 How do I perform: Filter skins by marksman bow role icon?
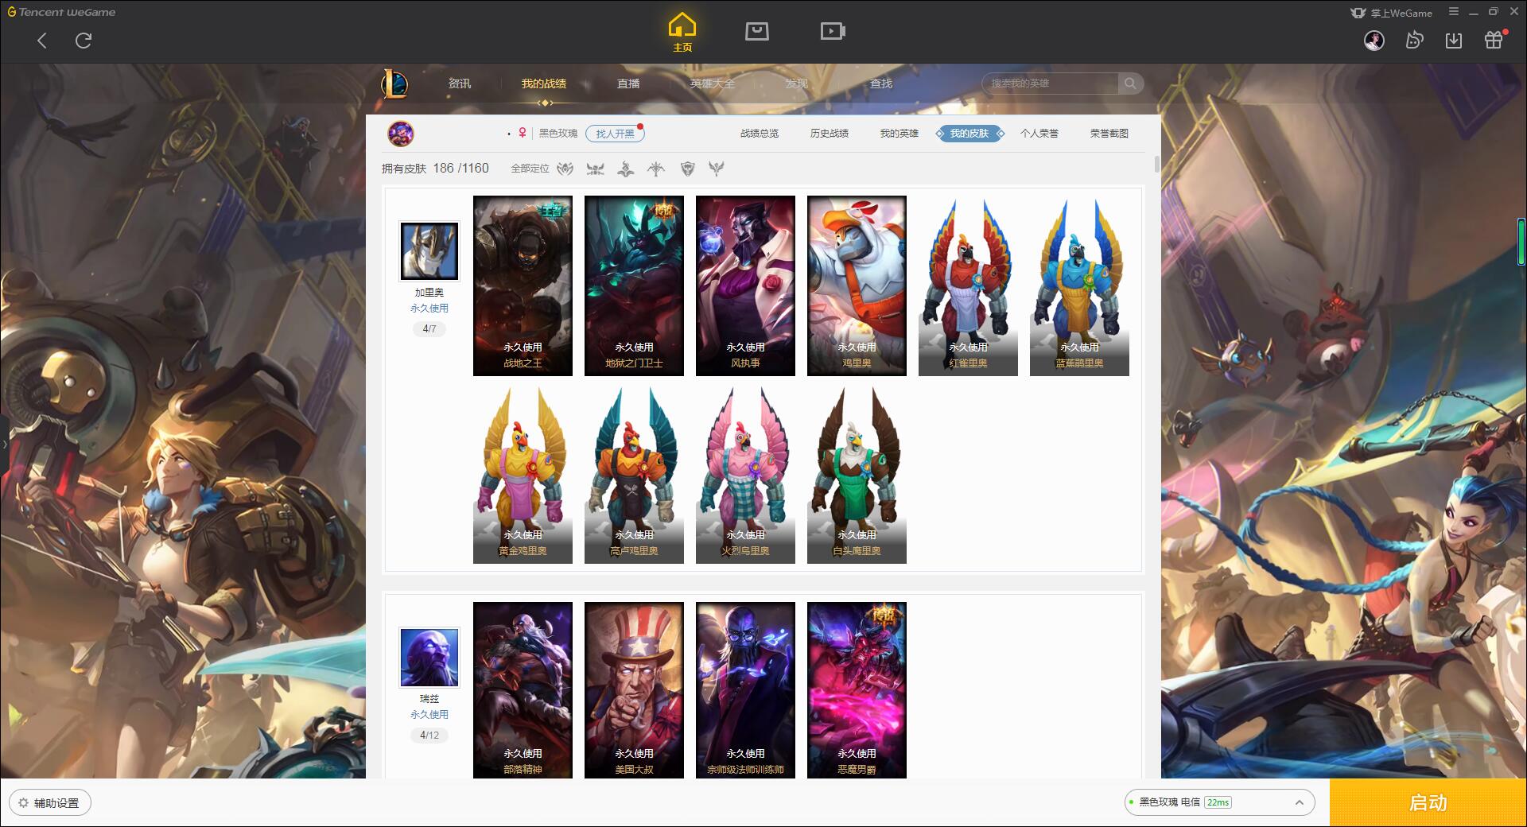pos(656,169)
